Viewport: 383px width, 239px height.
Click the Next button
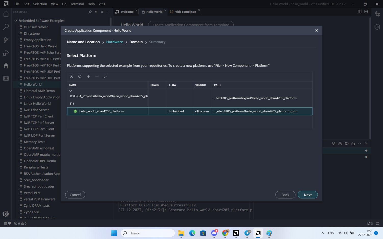point(308,195)
